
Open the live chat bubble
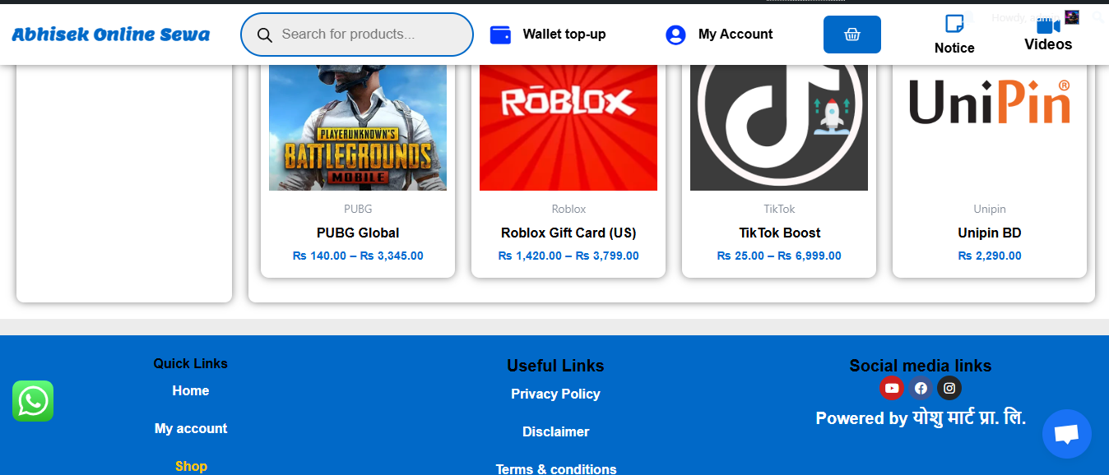[1066, 434]
